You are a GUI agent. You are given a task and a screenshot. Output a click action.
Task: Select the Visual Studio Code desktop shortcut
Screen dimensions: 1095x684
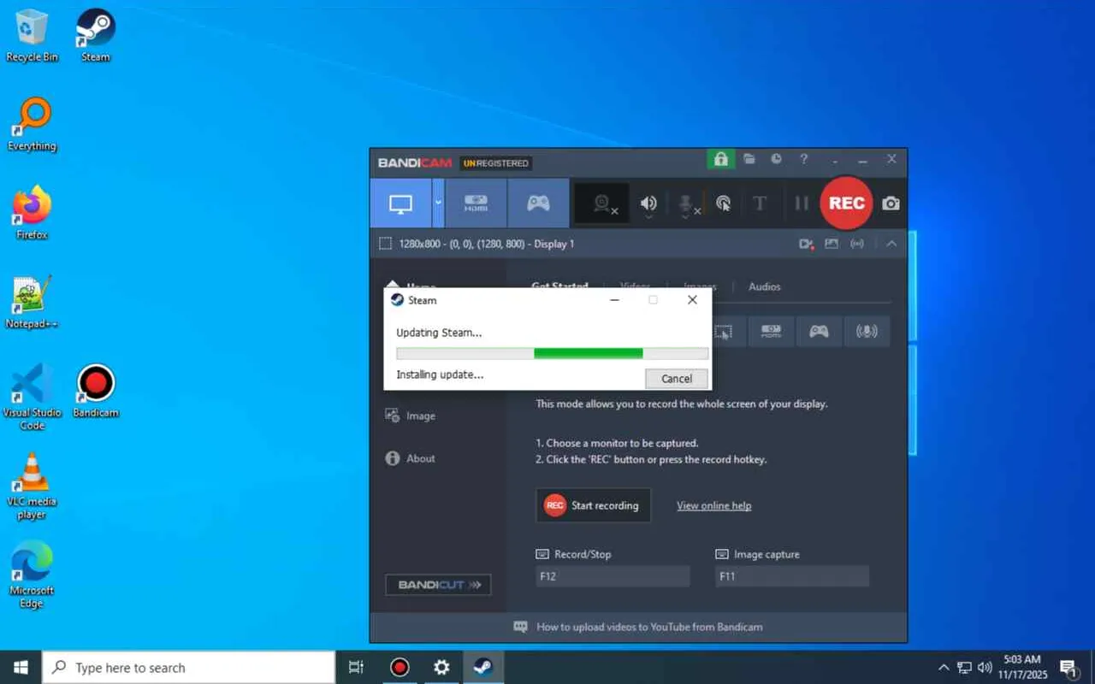(33, 398)
